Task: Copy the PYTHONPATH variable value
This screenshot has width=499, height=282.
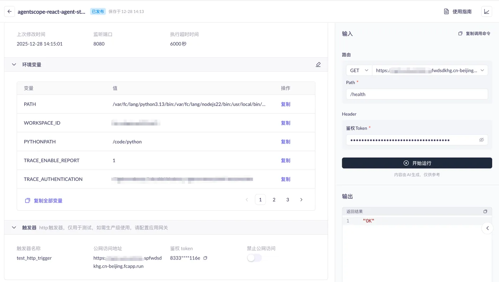Action: (285, 142)
